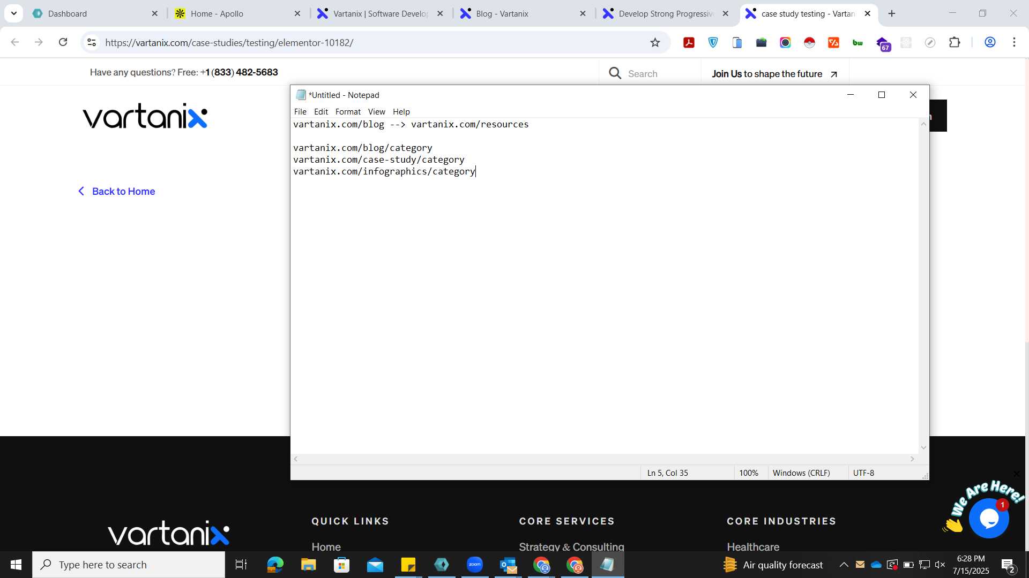
Task: Open Healthcare footer link
Action: 753,546
